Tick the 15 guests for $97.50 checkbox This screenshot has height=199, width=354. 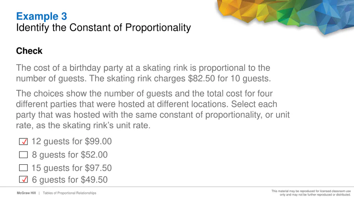(x=24, y=168)
